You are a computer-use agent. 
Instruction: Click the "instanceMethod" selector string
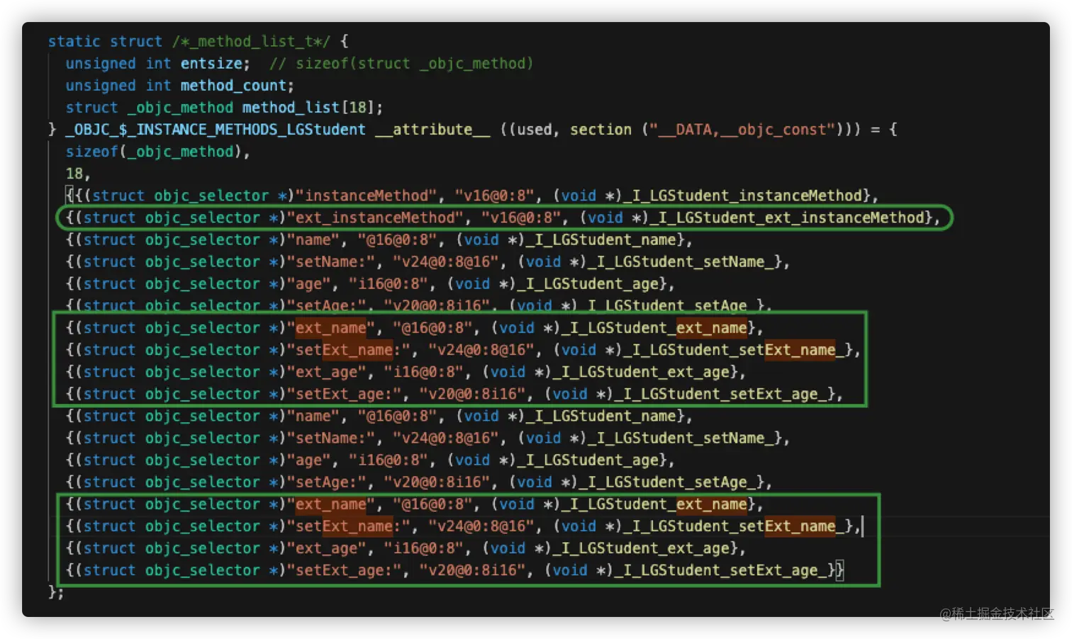coord(366,196)
